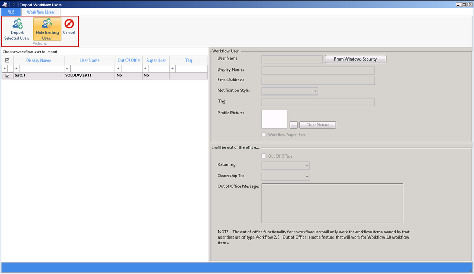The height and width of the screenshot is (274, 474).
Task: Sort by User Name column header
Action: [x=89, y=61]
